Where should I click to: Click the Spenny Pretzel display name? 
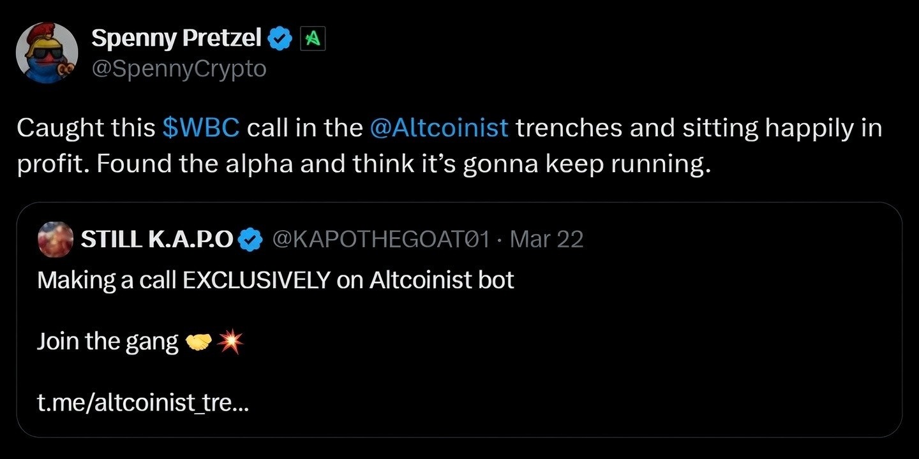click(x=177, y=37)
